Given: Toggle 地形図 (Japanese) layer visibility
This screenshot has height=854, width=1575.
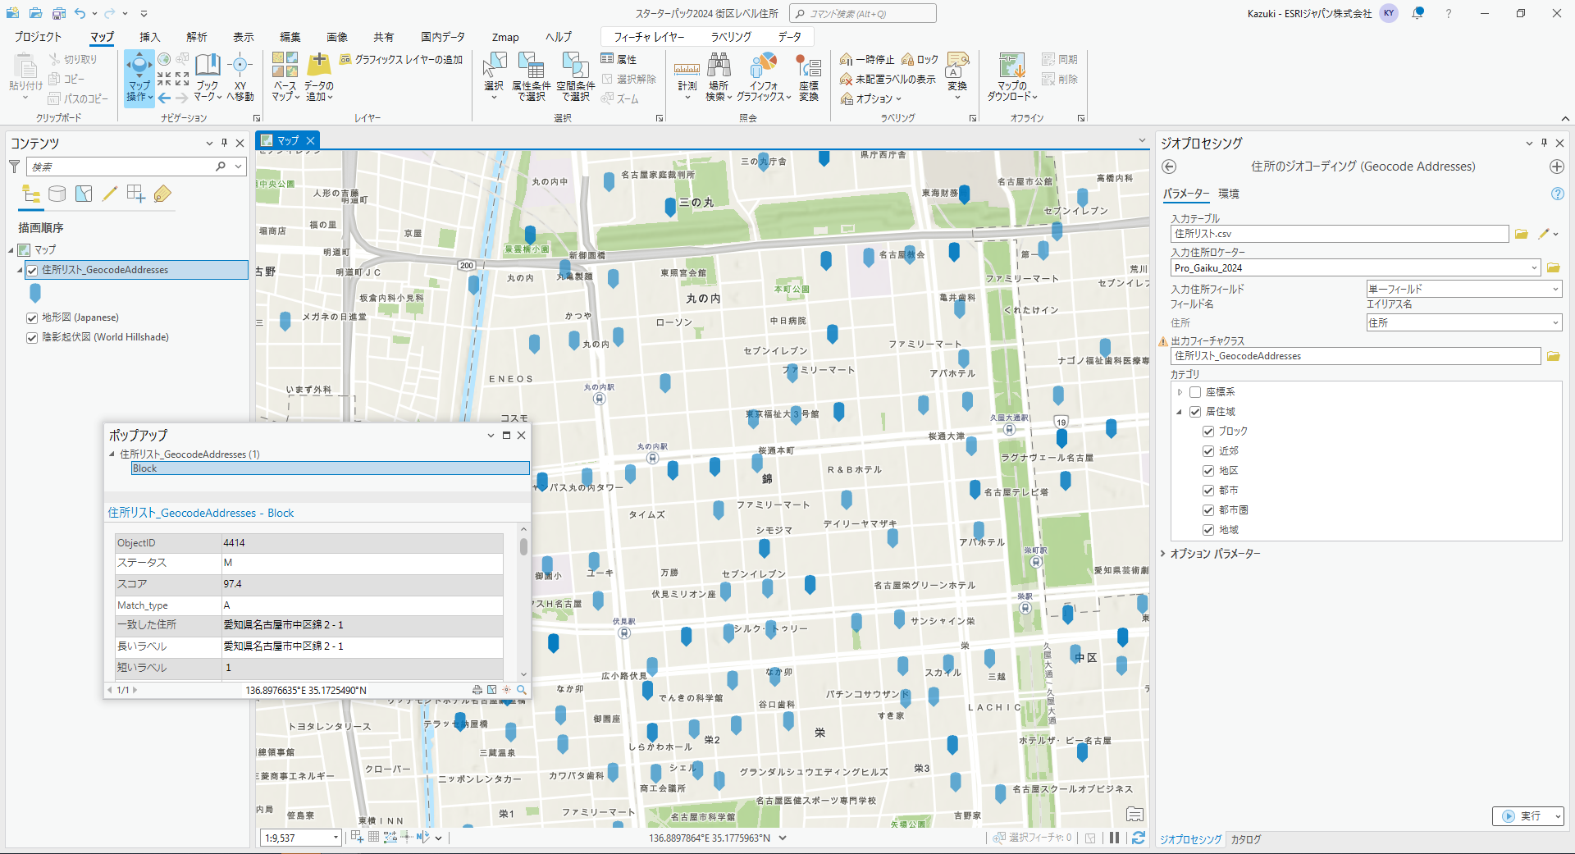Looking at the screenshot, I should (x=32, y=317).
